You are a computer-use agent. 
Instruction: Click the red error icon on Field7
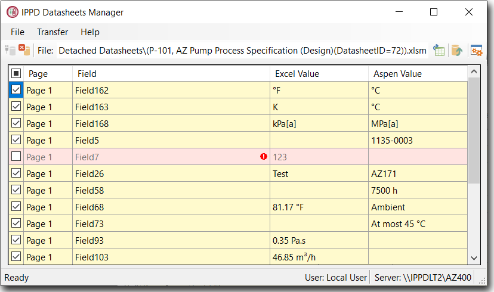(264, 157)
